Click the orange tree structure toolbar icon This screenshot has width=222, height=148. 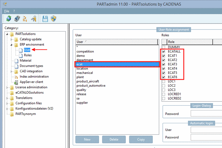(25, 19)
